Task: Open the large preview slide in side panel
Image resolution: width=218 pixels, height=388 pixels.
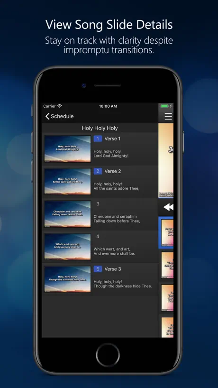Action: click(166, 160)
